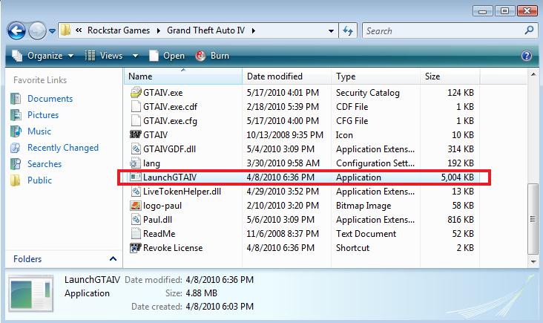Click the Security Catalog type cell

[x=367, y=93]
